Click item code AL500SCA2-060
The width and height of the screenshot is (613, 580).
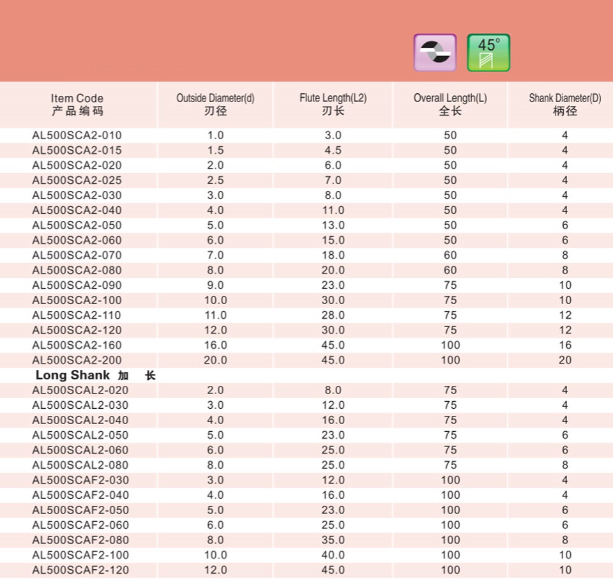(77, 240)
